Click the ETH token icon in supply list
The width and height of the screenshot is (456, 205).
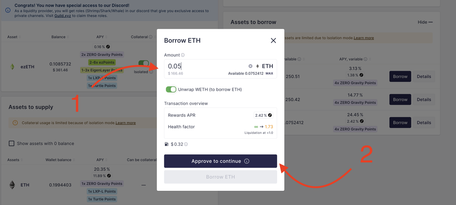coord(12,185)
